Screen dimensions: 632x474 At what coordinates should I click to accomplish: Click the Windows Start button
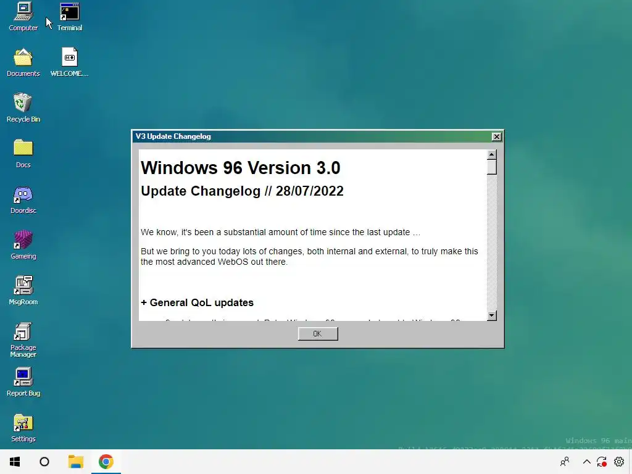(x=15, y=462)
